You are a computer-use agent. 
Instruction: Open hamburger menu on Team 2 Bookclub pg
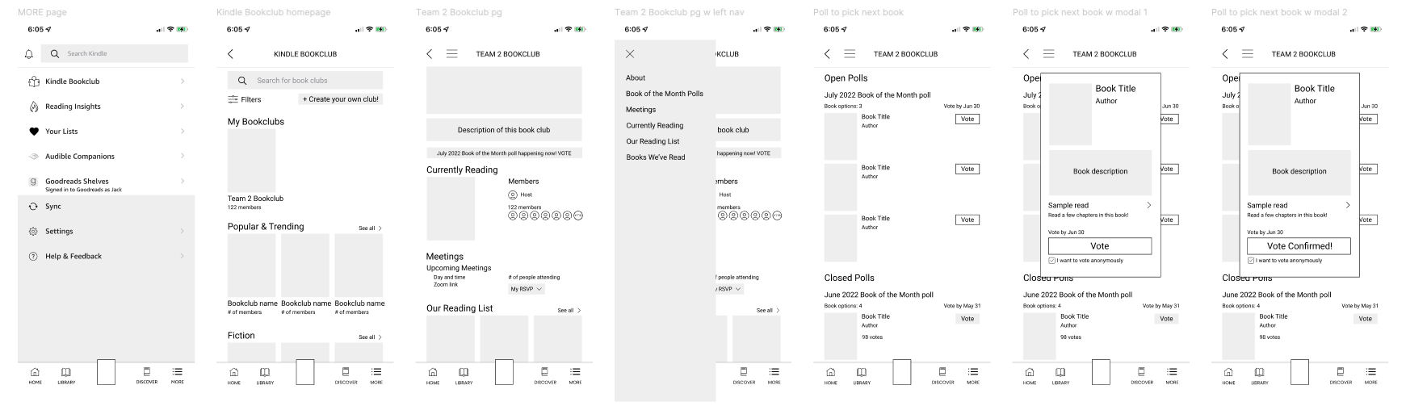[x=452, y=54]
